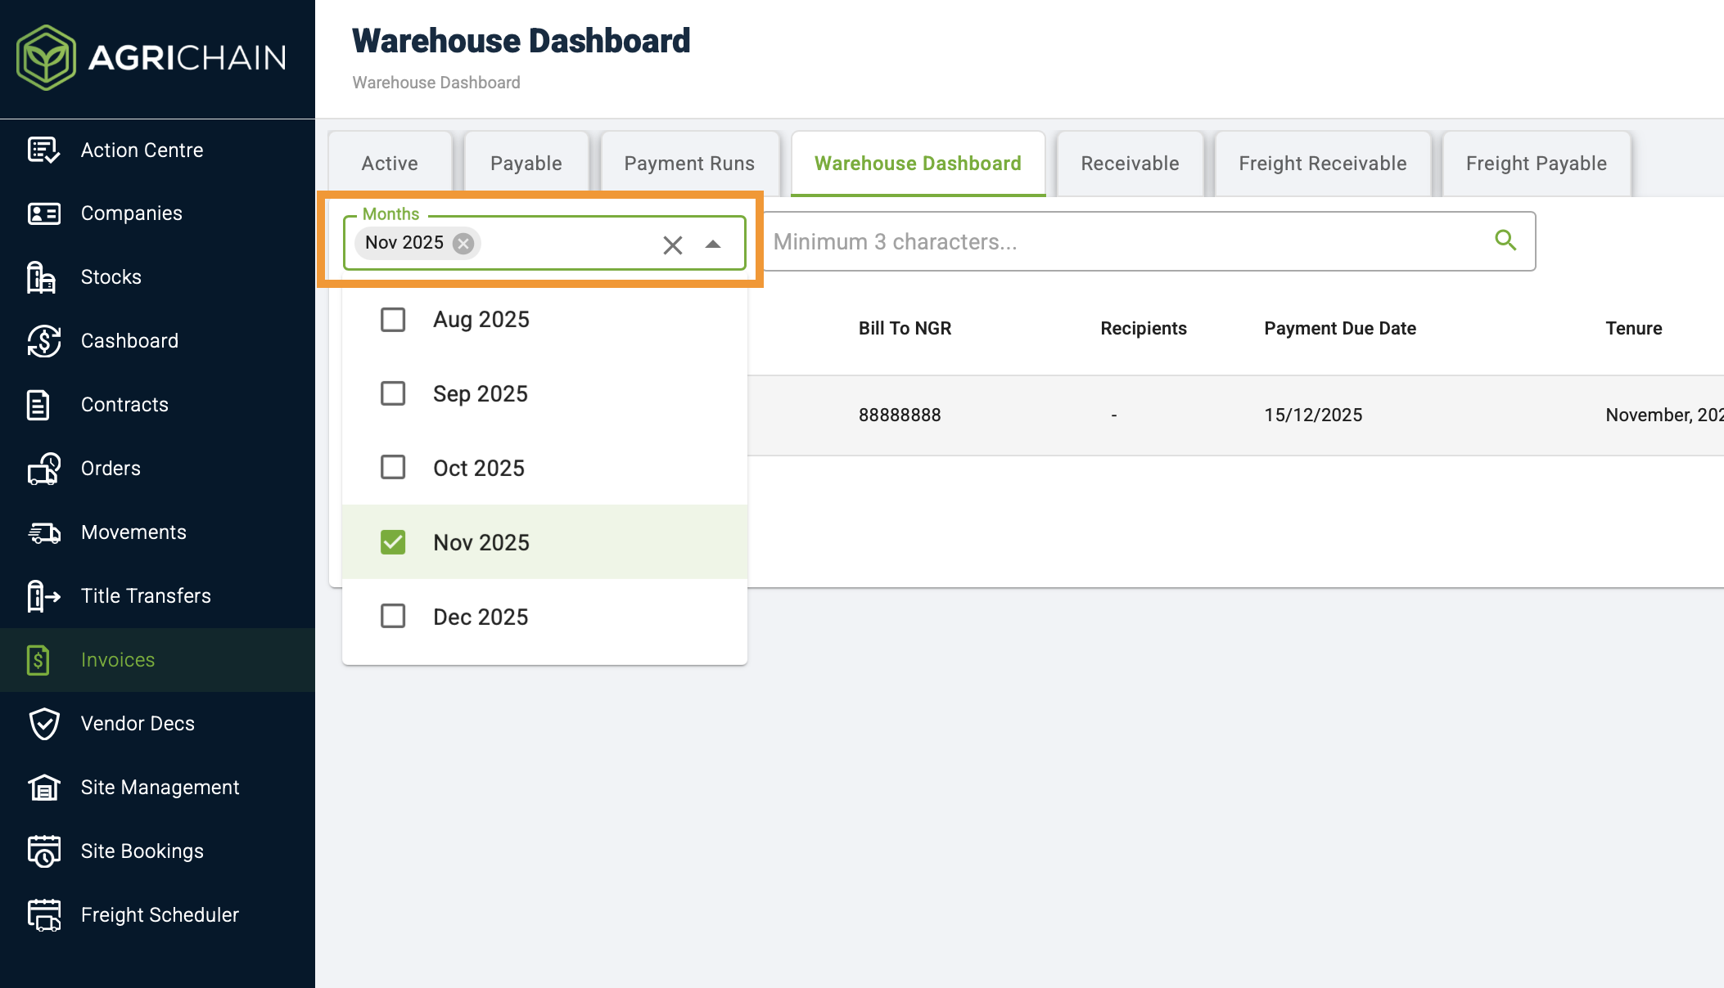This screenshot has width=1724, height=988.
Task: Go to Contracts in sidebar
Action: [x=124, y=405]
